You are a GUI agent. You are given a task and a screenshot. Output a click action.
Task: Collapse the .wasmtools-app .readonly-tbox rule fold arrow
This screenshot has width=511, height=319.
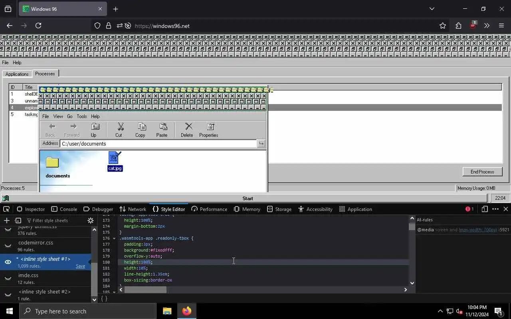(114, 238)
